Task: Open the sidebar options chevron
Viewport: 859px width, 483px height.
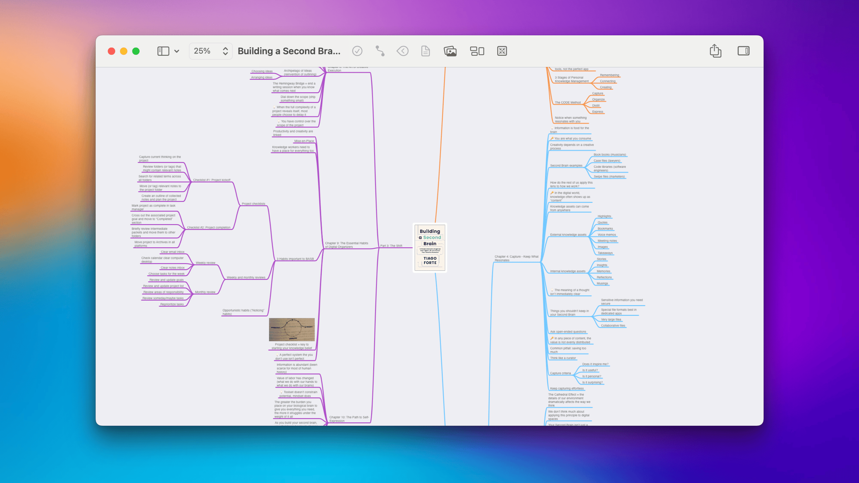Action: pos(177,51)
